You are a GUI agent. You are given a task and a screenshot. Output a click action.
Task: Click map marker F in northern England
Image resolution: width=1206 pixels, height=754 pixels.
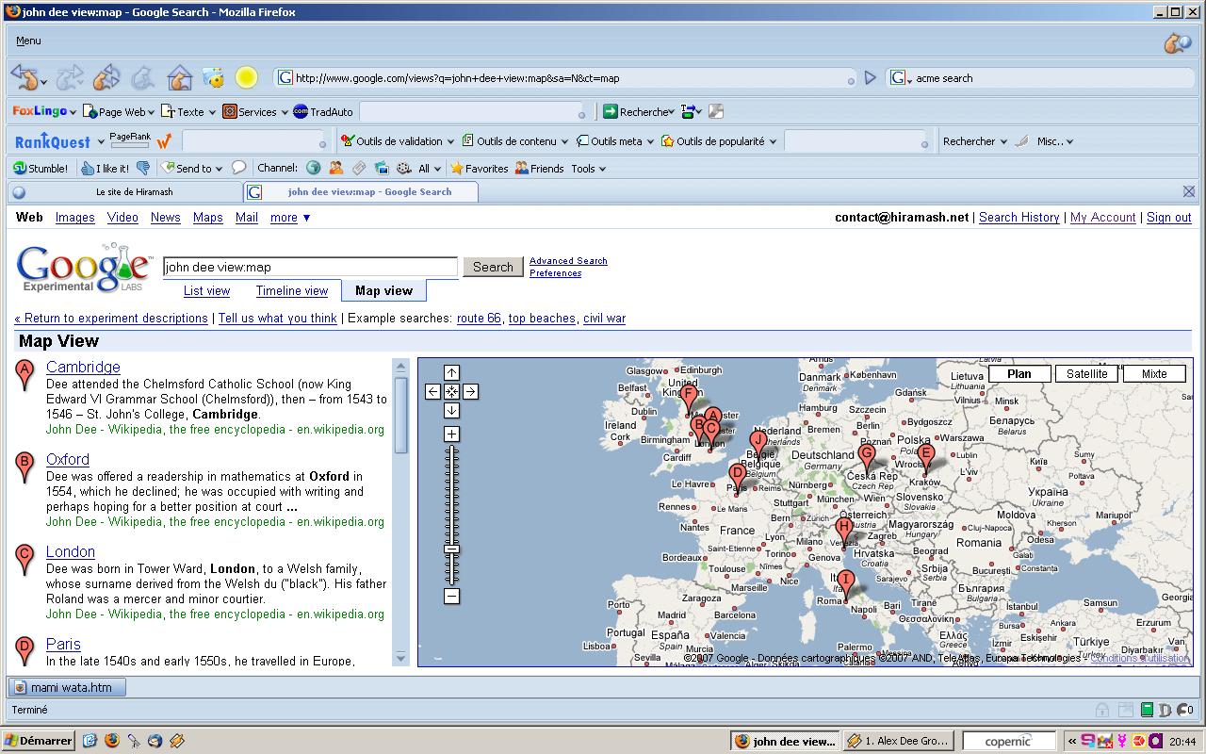(x=689, y=398)
